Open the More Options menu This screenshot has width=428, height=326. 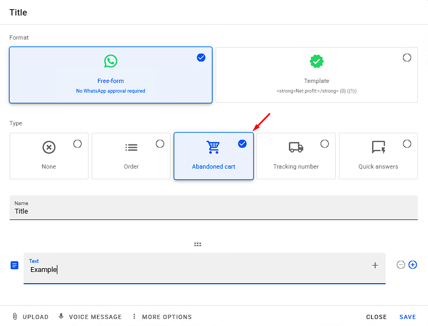pyautogui.click(x=161, y=317)
